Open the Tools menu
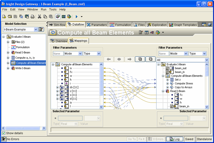Viewport: 214px width, 143px height. tap(53, 10)
